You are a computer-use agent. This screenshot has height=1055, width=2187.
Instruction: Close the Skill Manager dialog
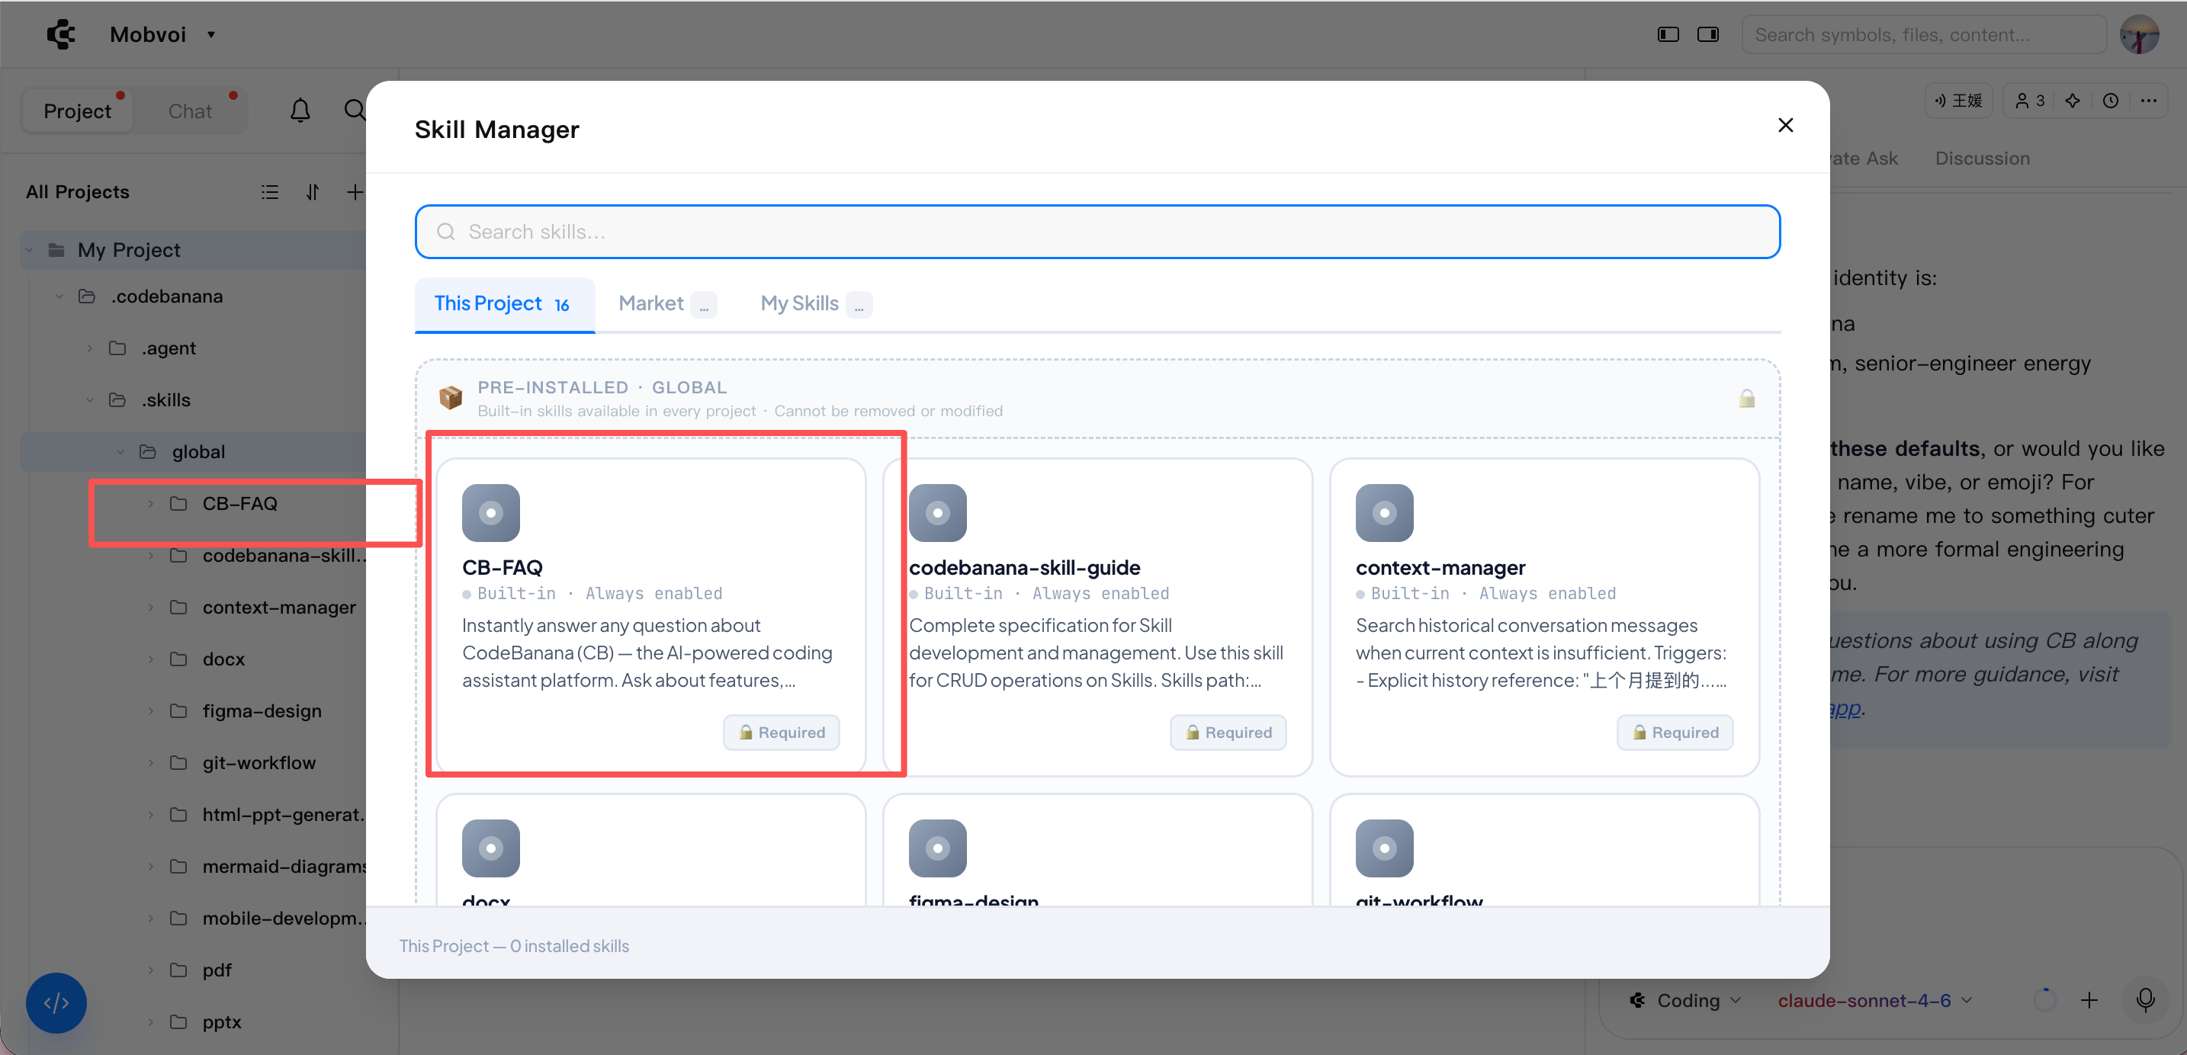(x=1784, y=126)
